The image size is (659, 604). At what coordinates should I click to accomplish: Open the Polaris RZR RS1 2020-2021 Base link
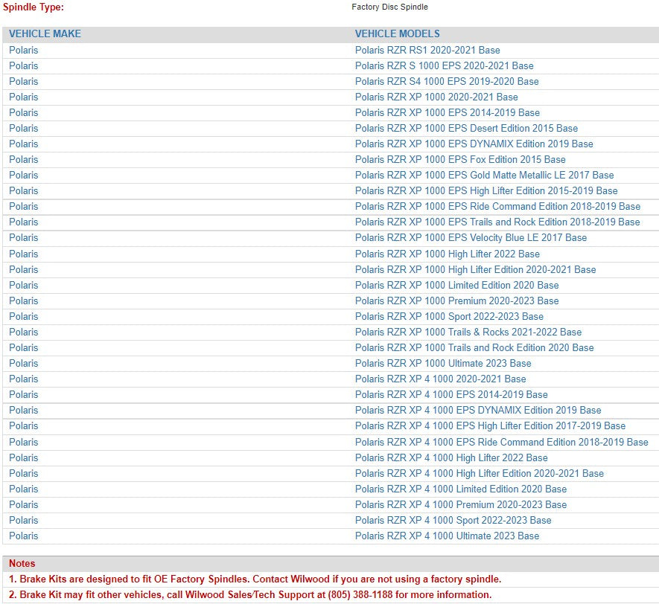(x=427, y=51)
